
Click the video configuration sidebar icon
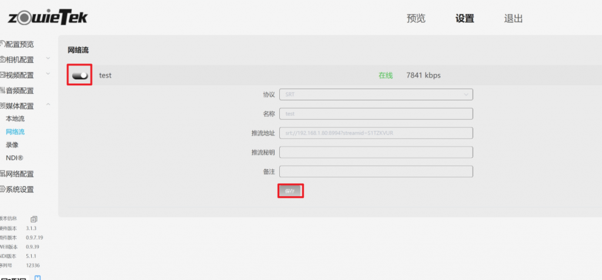pyautogui.click(x=2, y=75)
